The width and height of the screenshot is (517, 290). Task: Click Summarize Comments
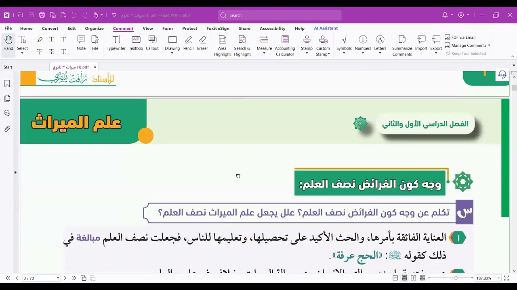click(x=402, y=46)
